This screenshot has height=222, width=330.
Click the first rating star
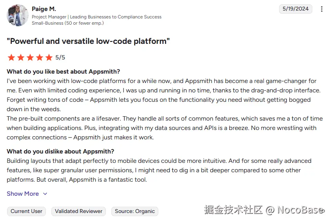pyautogui.click(x=11, y=58)
